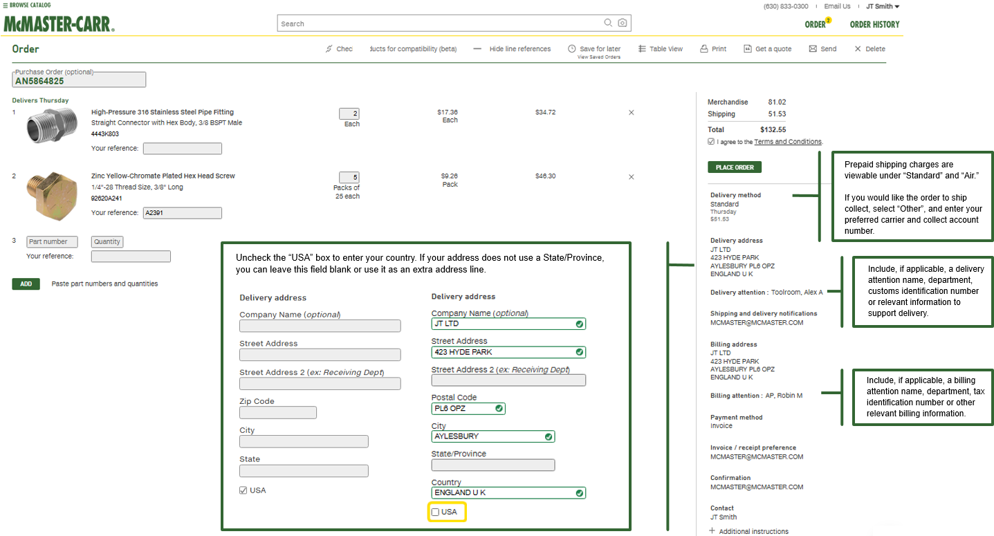Screen dimensions: 994x536
Task: Click phone number (630) 833-0300
Action: 786,6
